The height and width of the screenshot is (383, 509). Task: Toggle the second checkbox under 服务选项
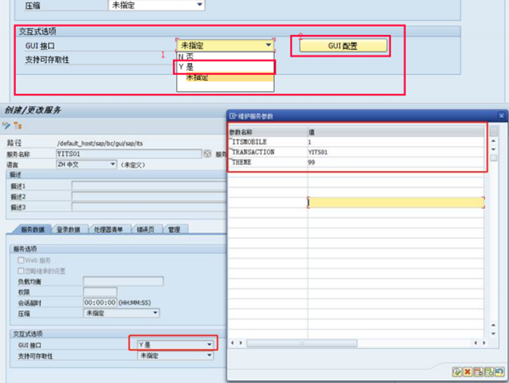21,271
